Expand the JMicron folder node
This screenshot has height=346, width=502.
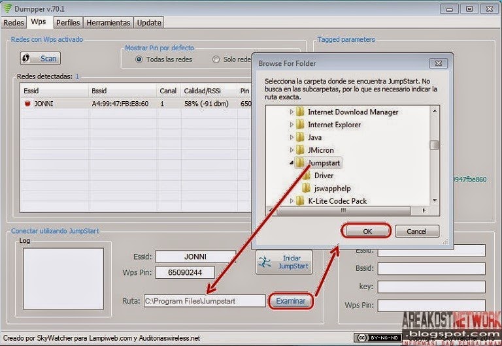coord(292,150)
